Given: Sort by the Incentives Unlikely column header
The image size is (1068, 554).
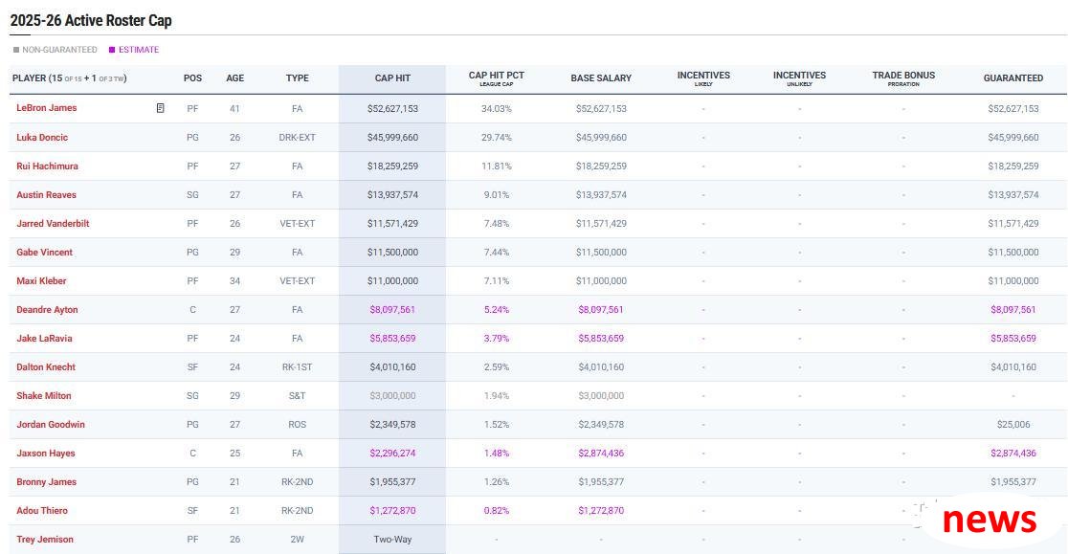Looking at the screenshot, I should coord(800,78).
